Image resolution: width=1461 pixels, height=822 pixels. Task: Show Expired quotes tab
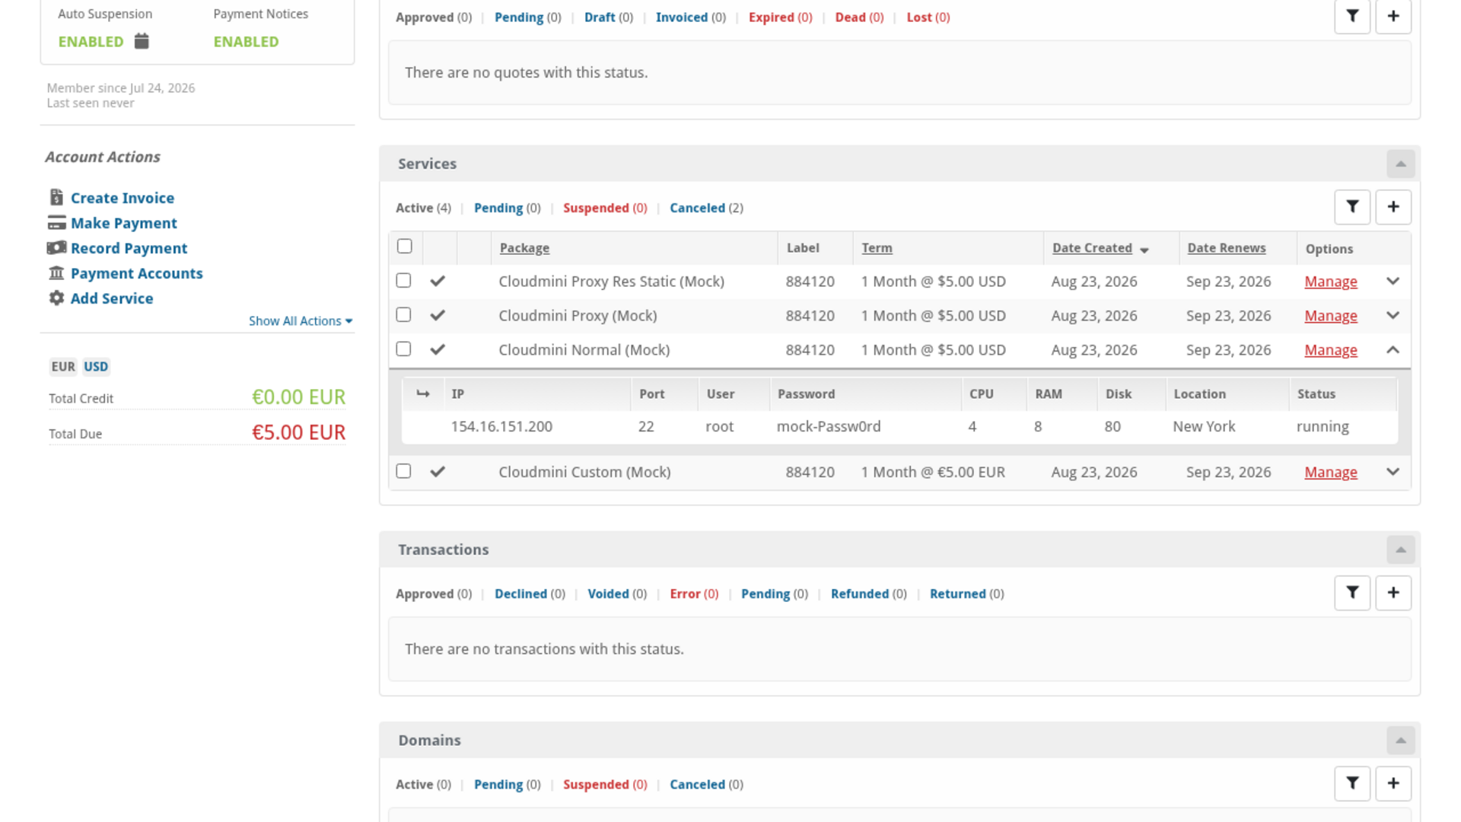[780, 18]
